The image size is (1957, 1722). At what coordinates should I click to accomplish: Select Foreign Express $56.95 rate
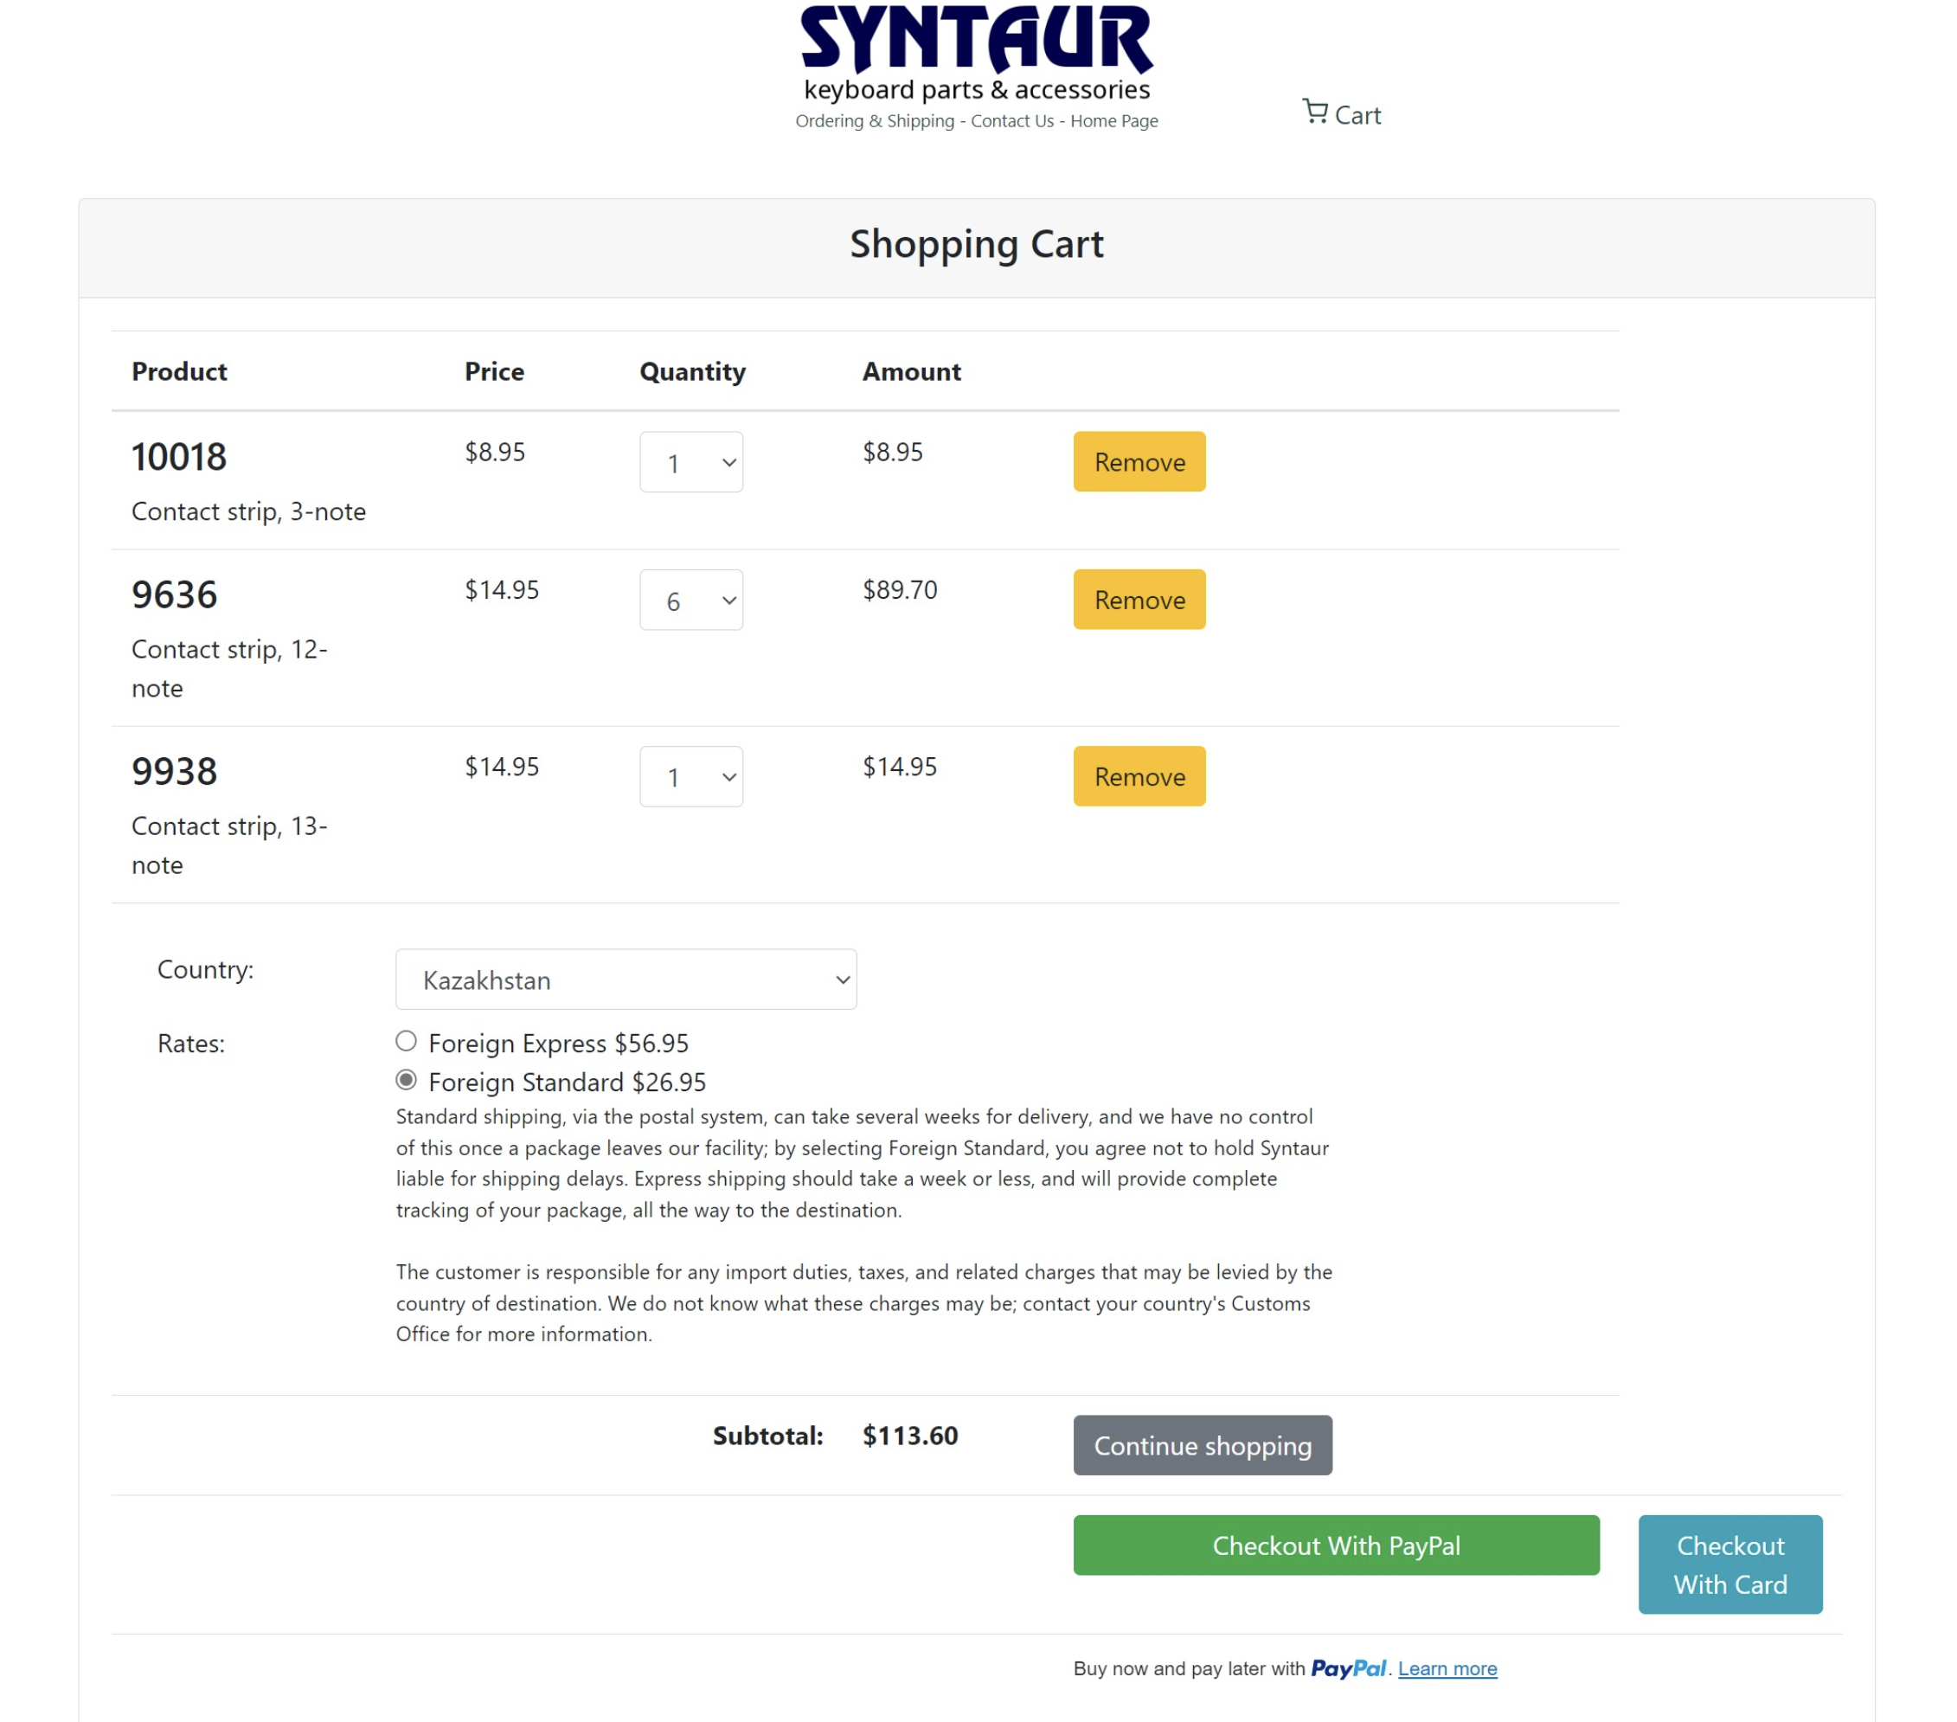pos(406,1041)
